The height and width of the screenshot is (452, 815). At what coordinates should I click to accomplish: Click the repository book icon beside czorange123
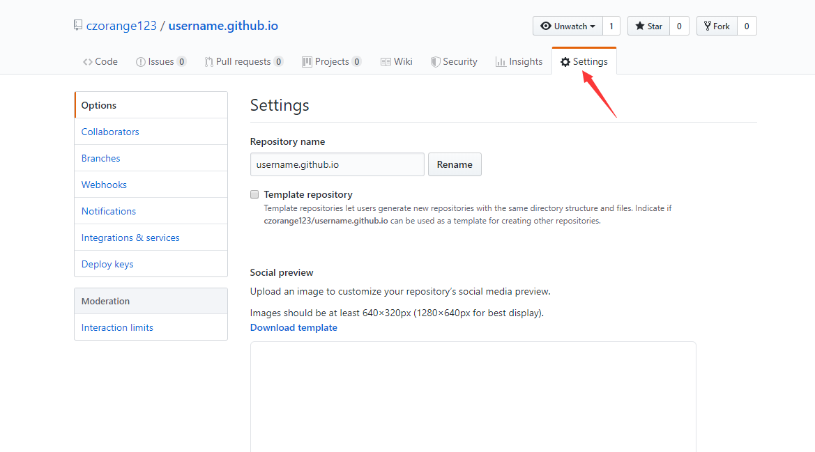tap(78, 26)
